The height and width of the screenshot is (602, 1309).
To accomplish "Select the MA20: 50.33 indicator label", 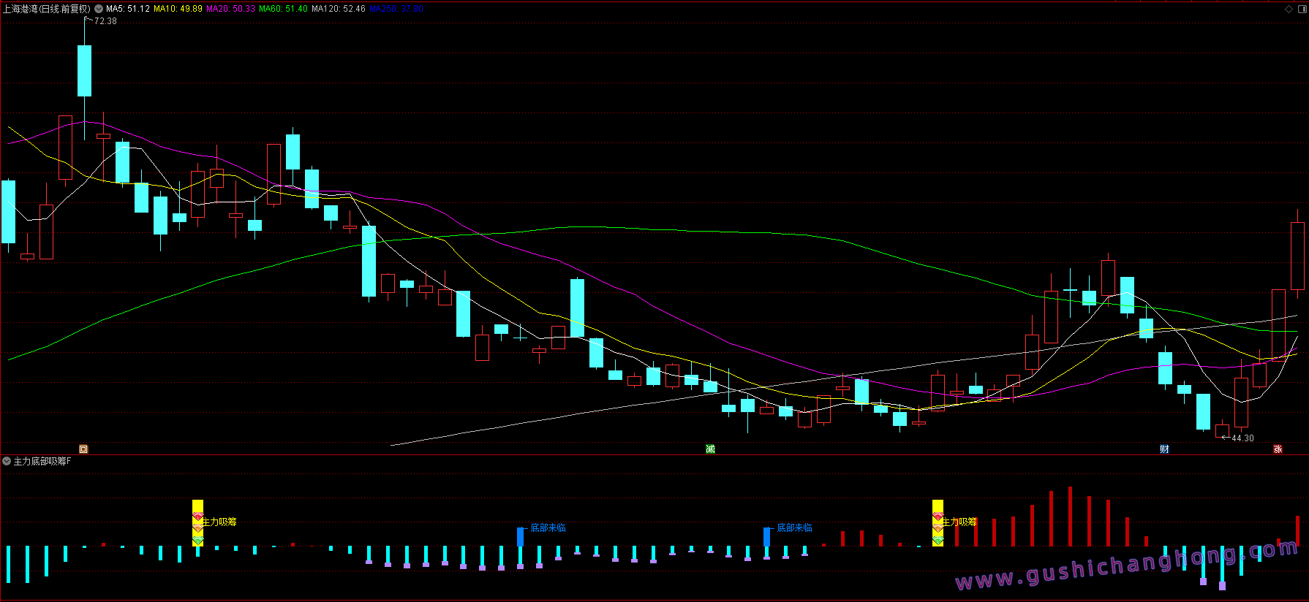I will (x=230, y=9).
